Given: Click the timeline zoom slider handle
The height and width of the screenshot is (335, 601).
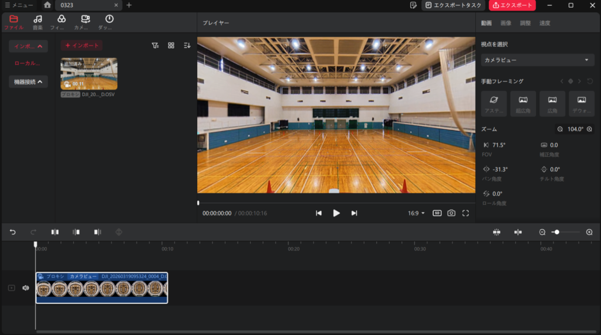Looking at the screenshot, I should click(556, 233).
